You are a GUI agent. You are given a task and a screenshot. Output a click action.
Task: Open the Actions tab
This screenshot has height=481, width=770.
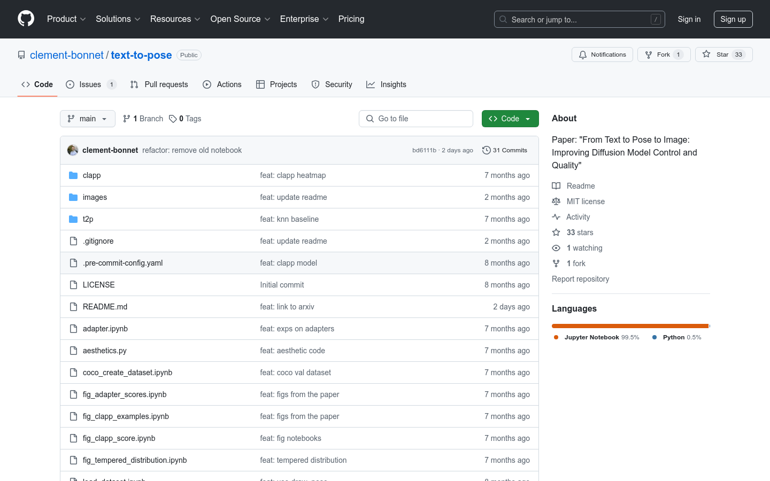222,84
